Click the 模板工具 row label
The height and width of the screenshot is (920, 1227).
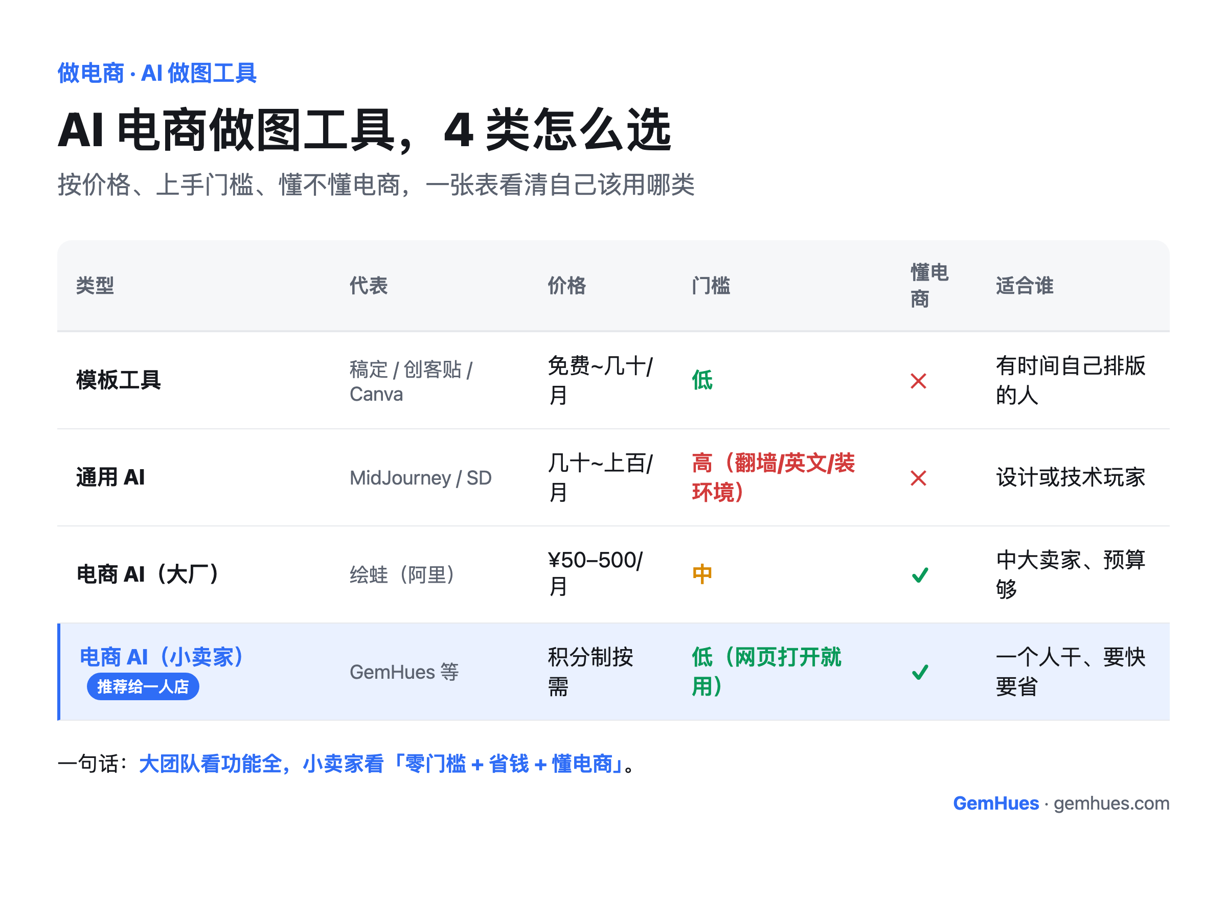119,380
